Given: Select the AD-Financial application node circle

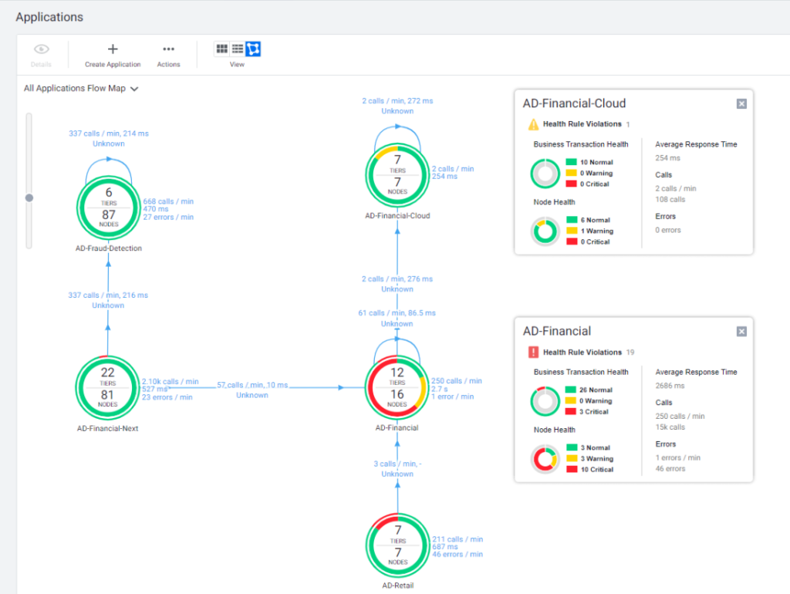Looking at the screenshot, I should pyautogui.click(x=397, y=387).
